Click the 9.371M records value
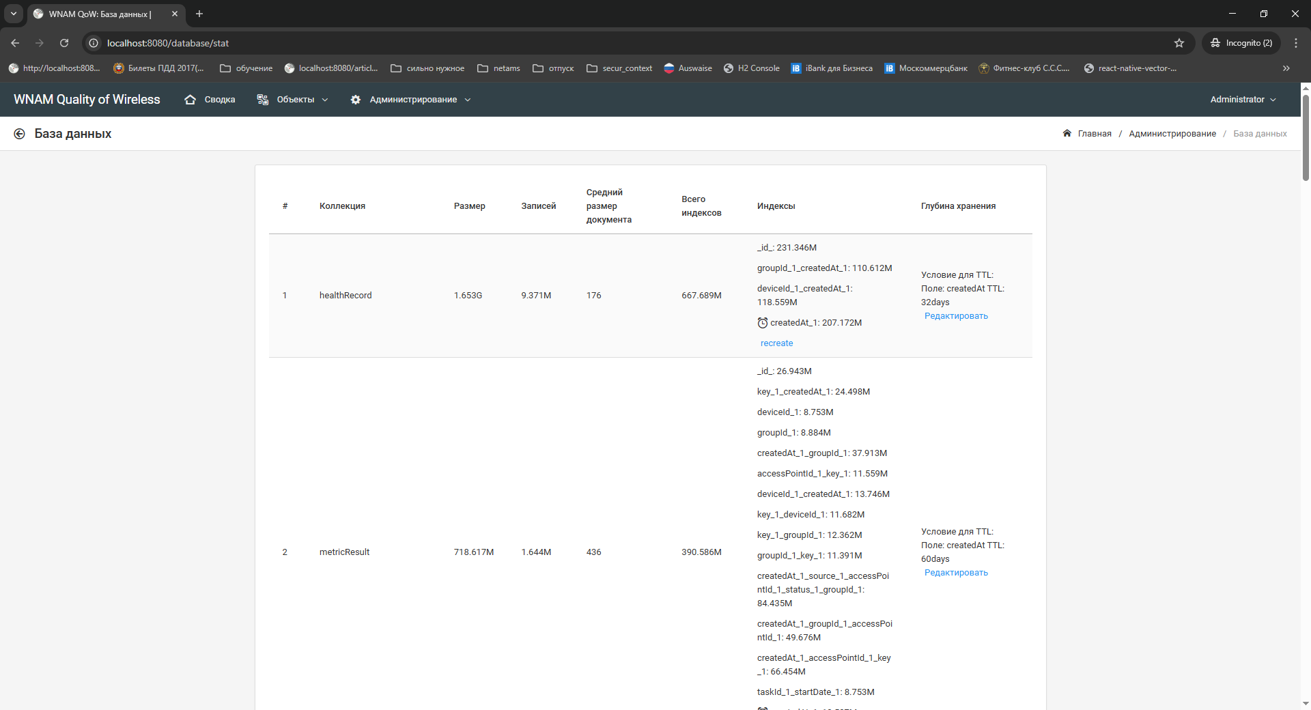 [x=536, y=296]
